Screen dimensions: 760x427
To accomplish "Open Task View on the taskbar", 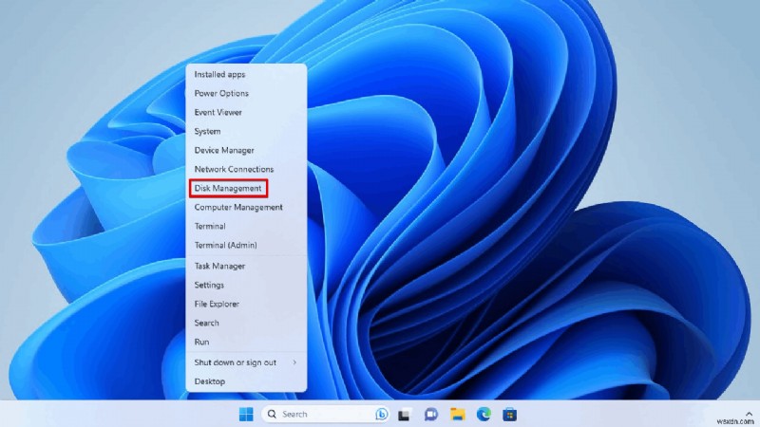I will tap(405, 415).
